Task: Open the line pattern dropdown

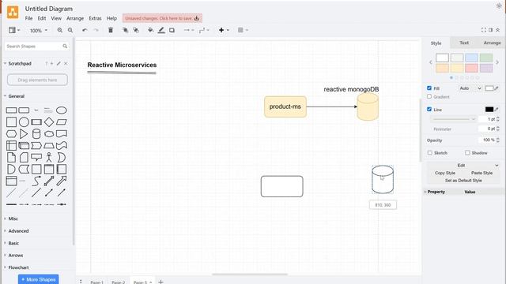Action: [x=453, y=119]
